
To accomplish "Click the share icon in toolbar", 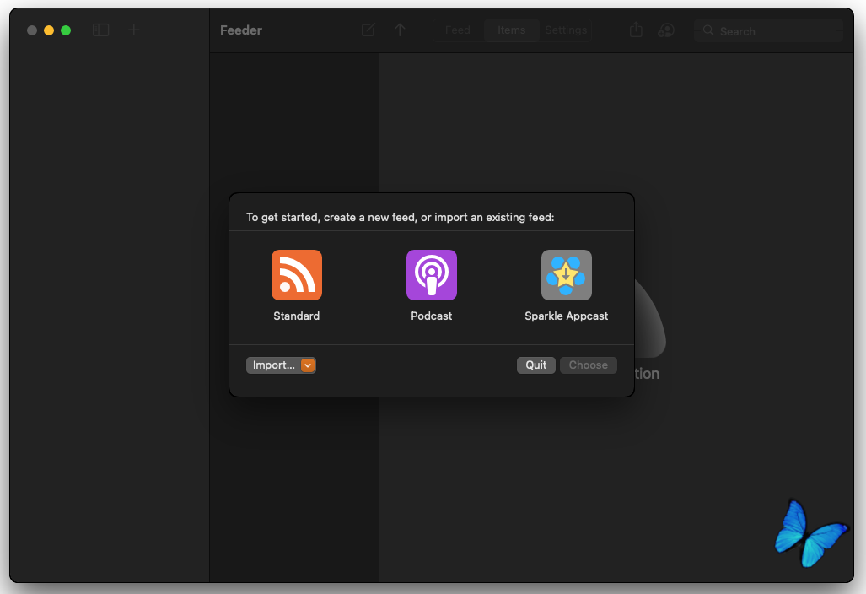I will pos(636,30).
